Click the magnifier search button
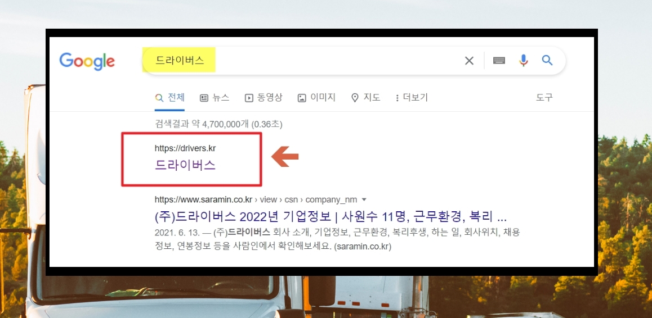 tap(547, 61)
